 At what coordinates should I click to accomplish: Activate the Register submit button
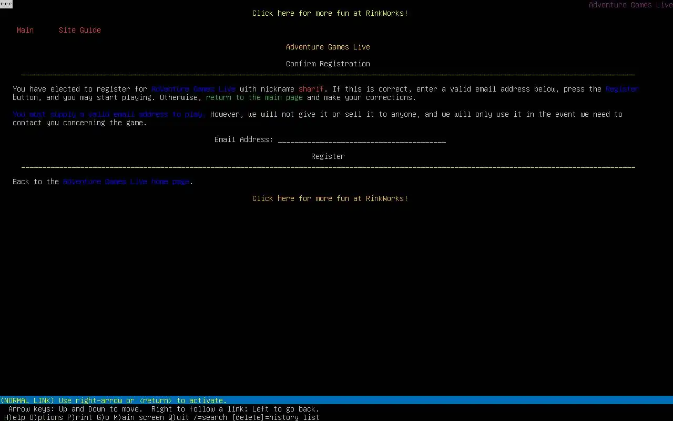coord(328,156)
